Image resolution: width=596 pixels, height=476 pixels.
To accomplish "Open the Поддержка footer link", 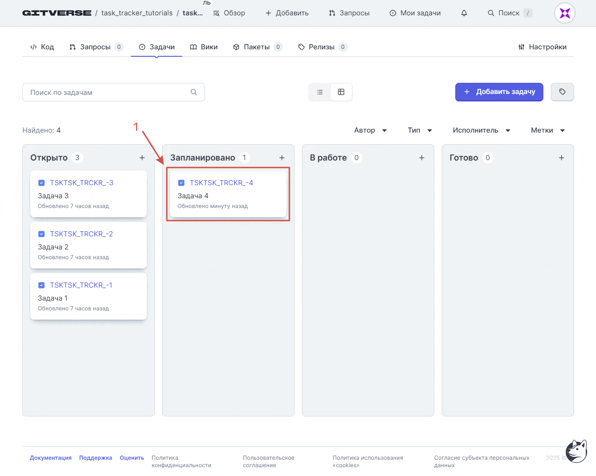I will coord(96,458).
